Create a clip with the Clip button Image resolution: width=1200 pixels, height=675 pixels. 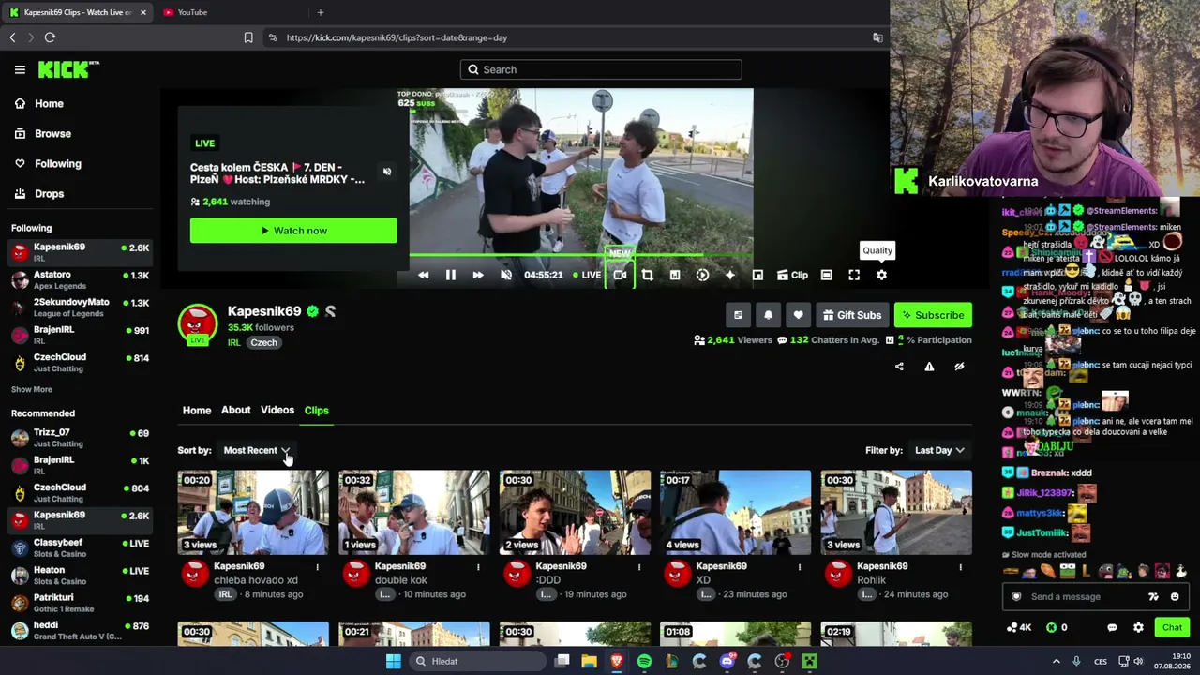(x=792, y=275)
